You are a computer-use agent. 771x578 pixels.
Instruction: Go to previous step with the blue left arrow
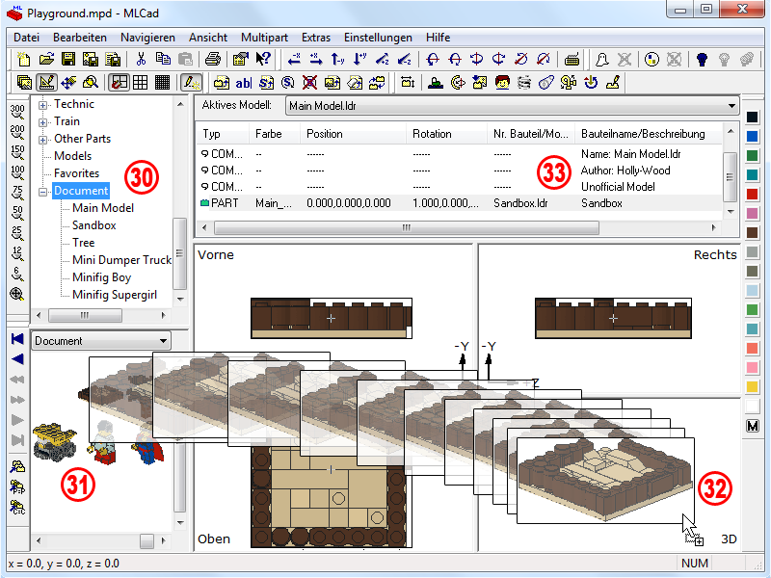17,359
